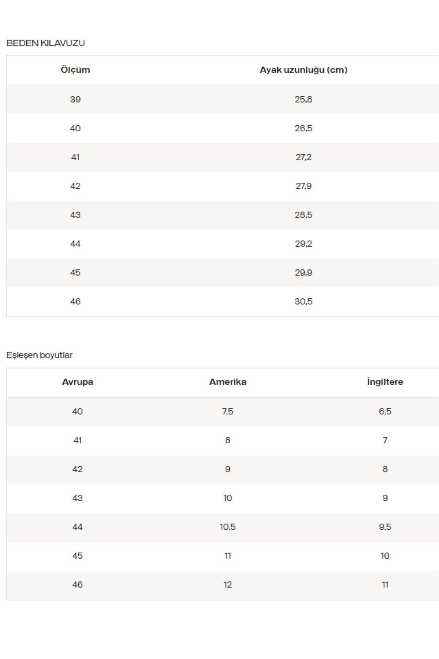Click the 10.5 Amerika size value

[x=228, y=527]
